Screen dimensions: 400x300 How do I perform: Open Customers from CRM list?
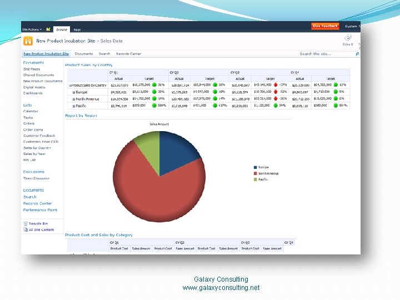click(x=41, y=142)
